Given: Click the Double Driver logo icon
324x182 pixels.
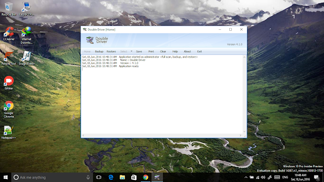Looking at the screenshot, I should pos(90,40).
